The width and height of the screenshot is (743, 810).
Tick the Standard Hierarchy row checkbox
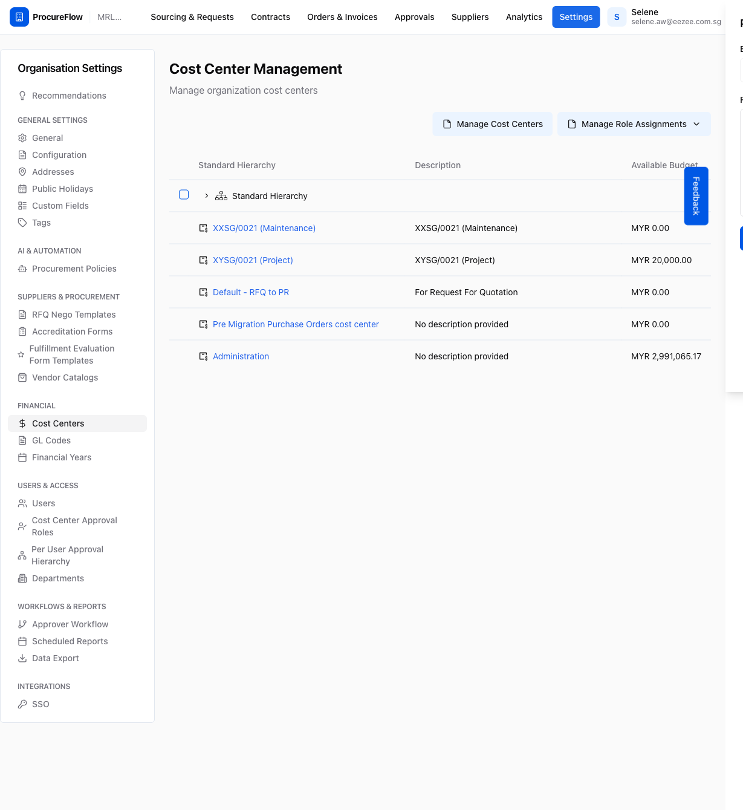pos(184,195)
